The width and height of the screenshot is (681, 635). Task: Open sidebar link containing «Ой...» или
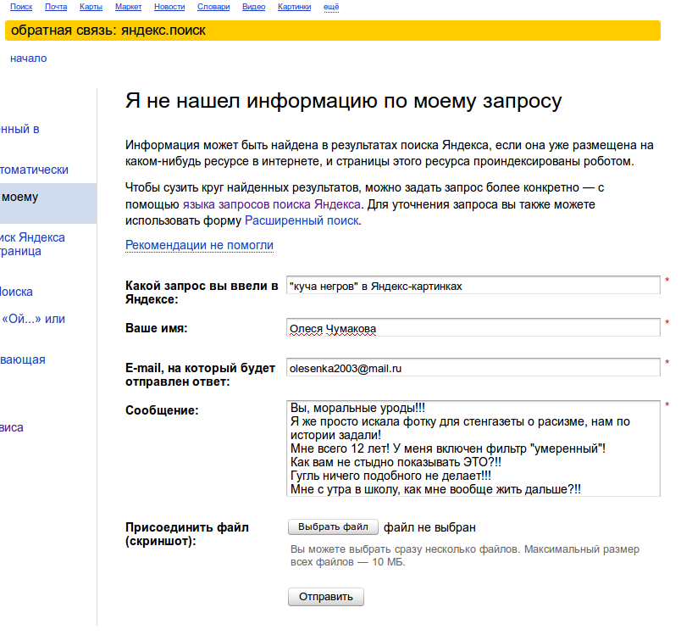click(33, 319)
